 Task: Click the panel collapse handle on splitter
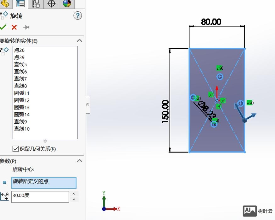tap(88, 105)
